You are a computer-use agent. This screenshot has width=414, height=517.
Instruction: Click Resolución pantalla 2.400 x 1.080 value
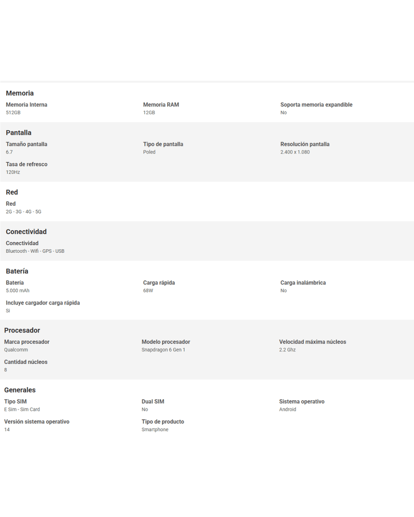coord(295,152)
